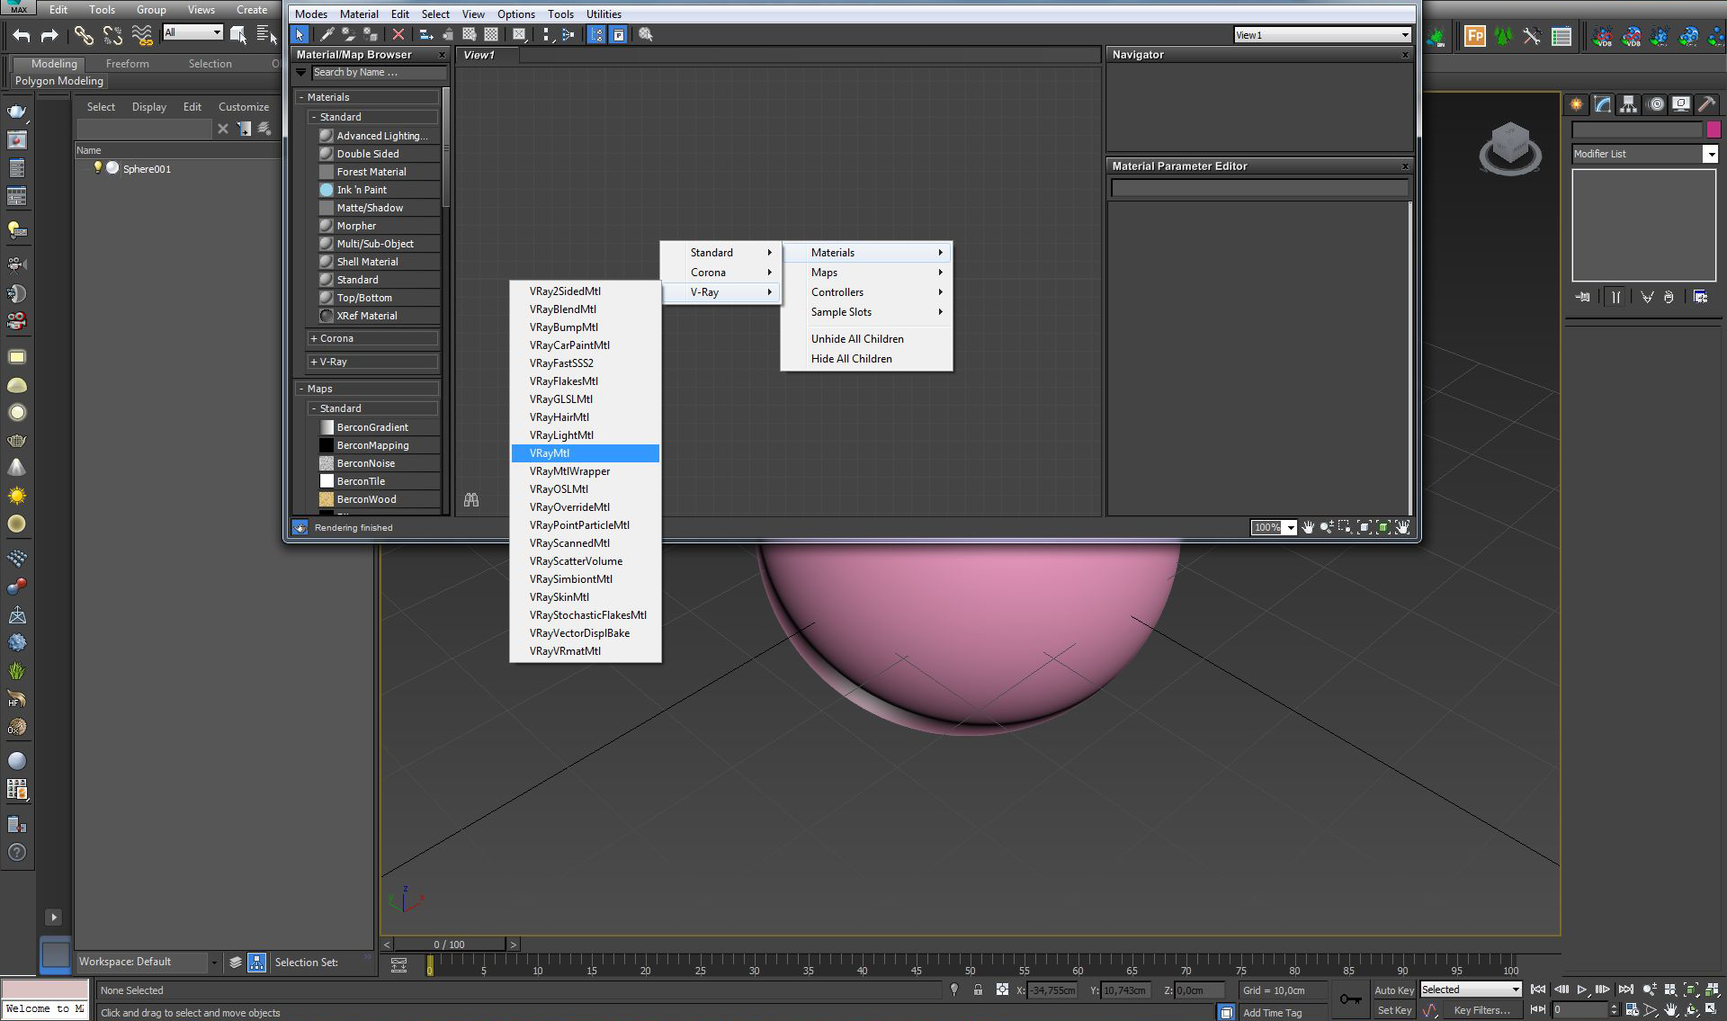Click the pink object color swatch

click(1714, 130)
